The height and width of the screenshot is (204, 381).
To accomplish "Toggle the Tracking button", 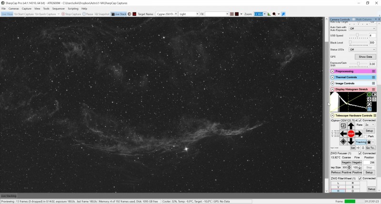I will coord(361,142).
